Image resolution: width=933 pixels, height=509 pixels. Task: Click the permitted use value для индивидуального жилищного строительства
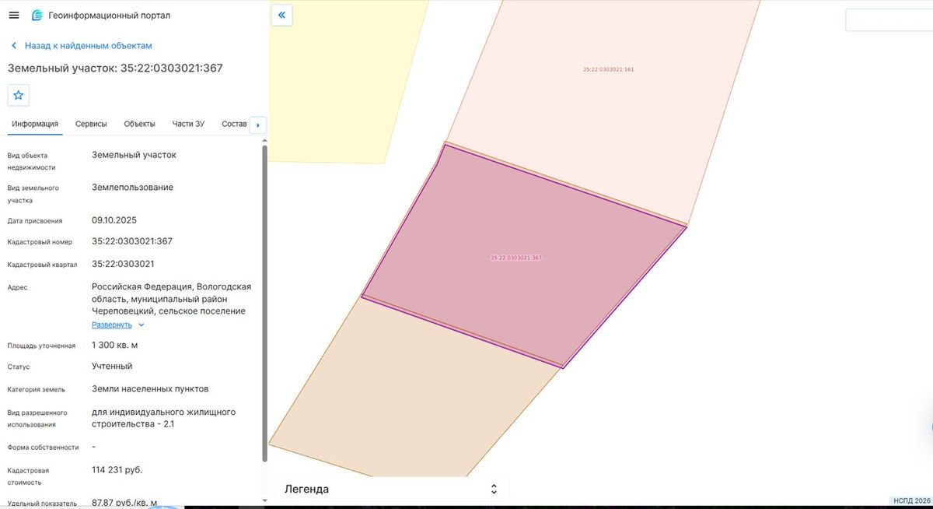click(x=163, y=418)
